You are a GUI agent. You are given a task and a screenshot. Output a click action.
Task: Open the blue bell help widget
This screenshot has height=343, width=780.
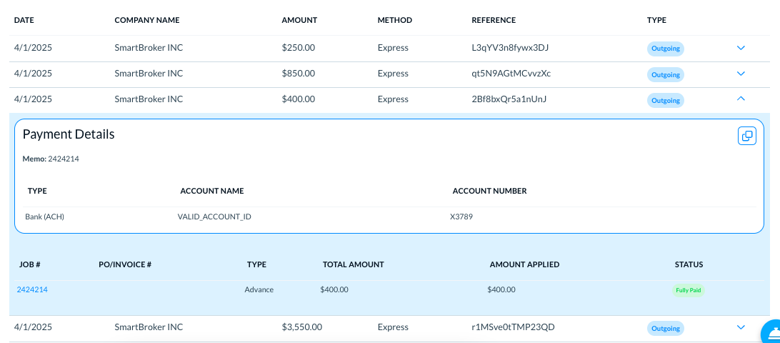tap(772, 334)
